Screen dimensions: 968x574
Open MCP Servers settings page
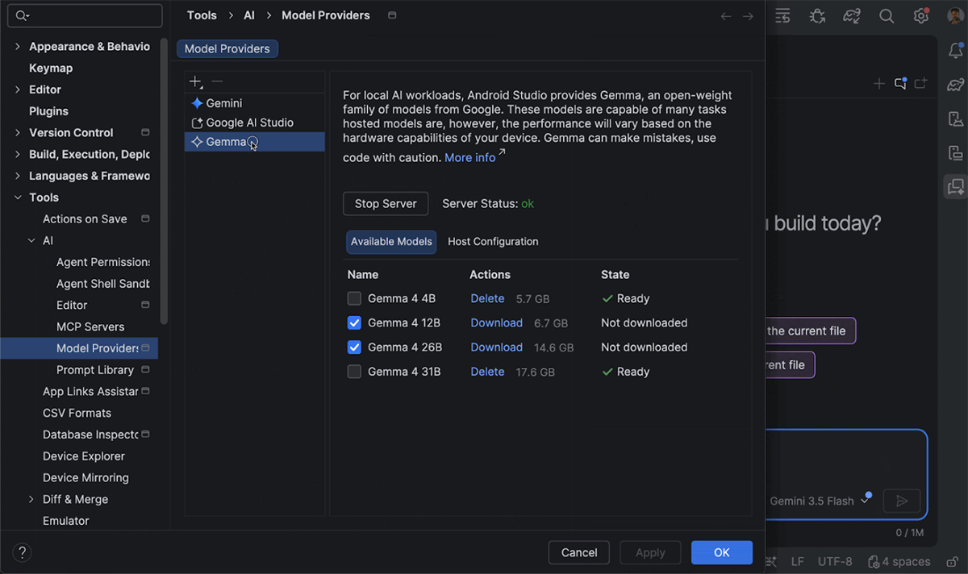pyautogui.click(x=90, y=327)
